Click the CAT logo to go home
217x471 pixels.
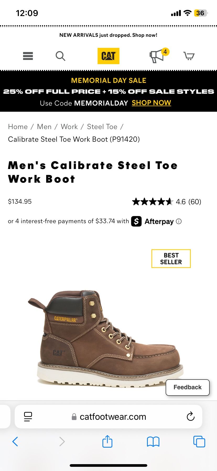(108, 56)
